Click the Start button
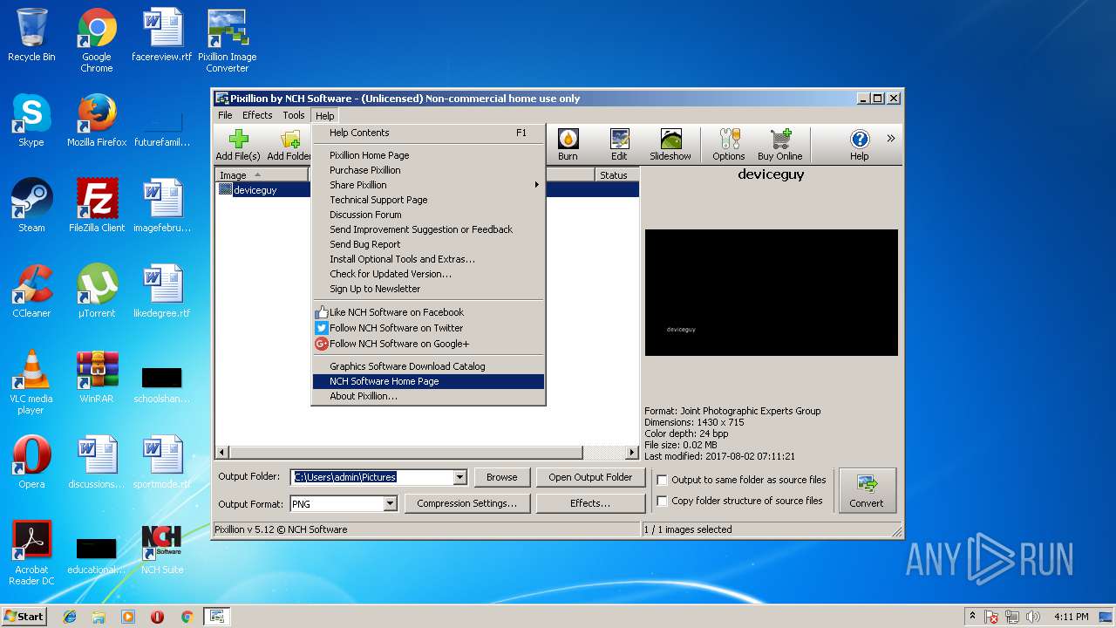1116x628 pixels. pyautogui.click(x=24, y=617)
